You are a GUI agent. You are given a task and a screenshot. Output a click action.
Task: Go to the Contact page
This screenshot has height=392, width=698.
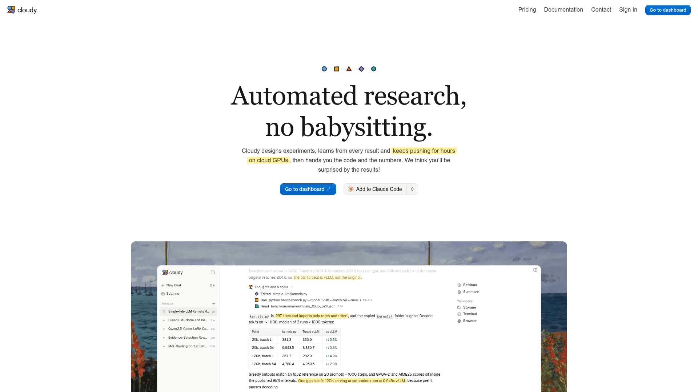tap(601, 10)
